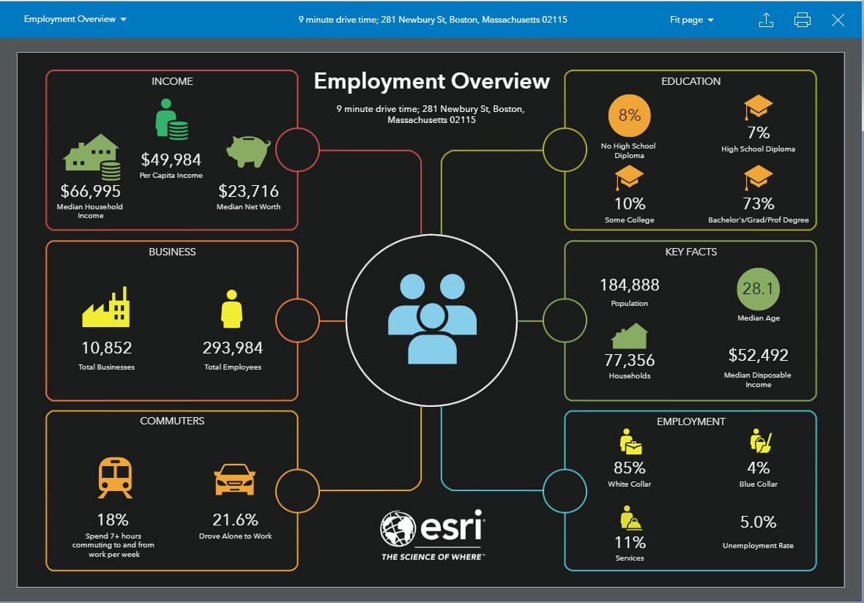Select the No High School Diploma circle icon

tap(628, 114)
